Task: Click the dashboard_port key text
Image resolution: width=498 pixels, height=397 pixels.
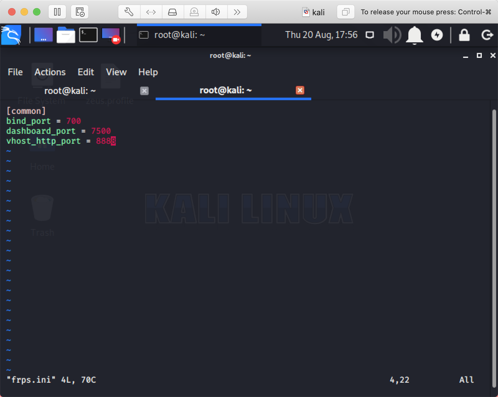Action: pyautogui.click(x=41, y=131)
